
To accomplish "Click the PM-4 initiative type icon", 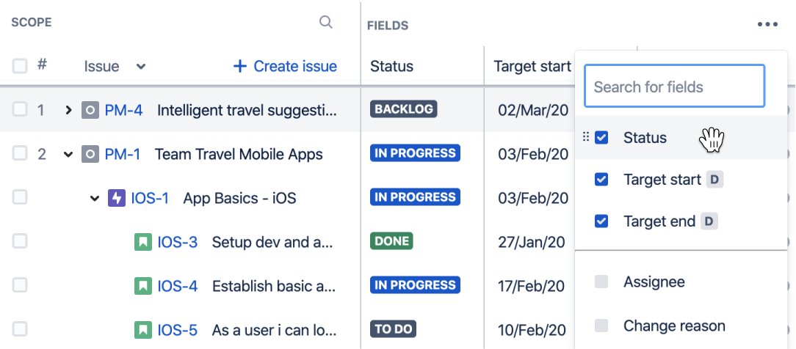I will pos(90,110).
